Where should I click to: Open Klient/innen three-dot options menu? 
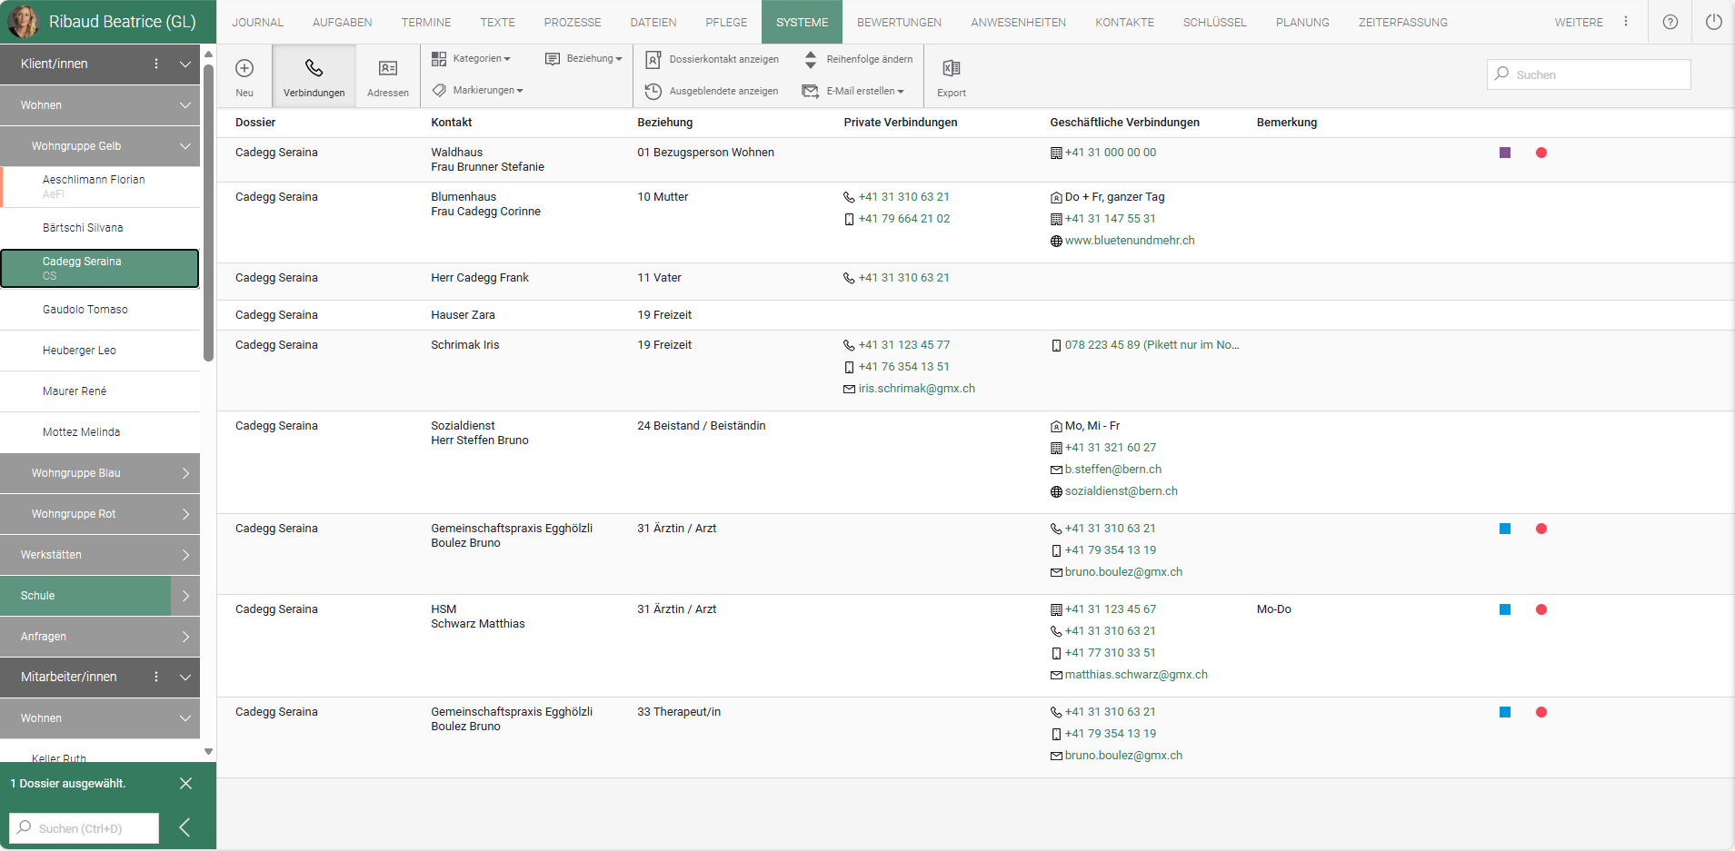click(156, 64)
